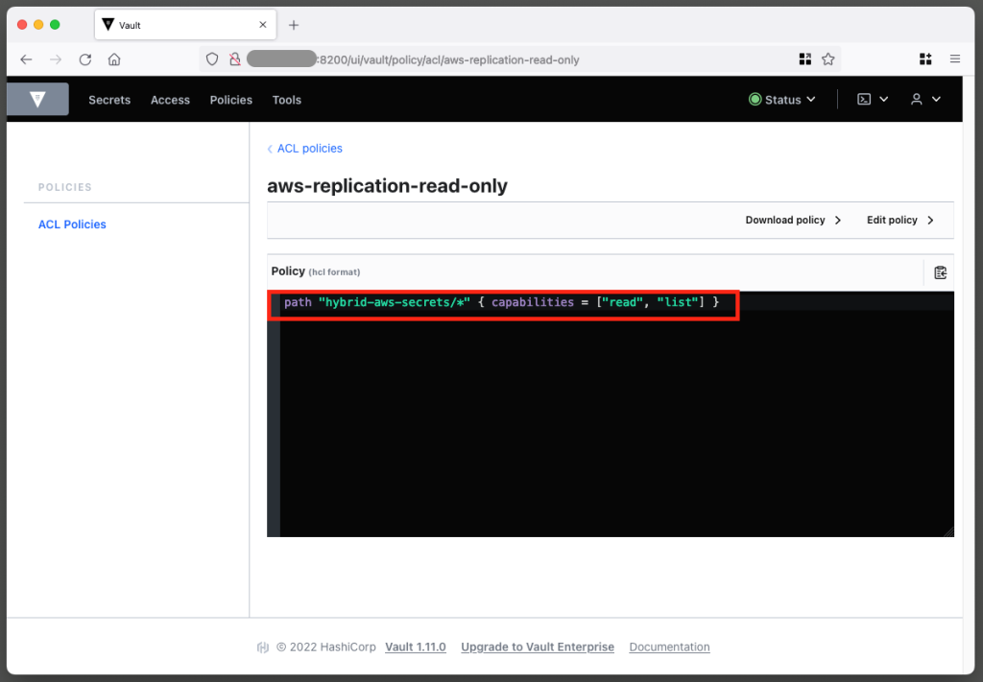
Task: Reload the page with the refresh icon
Action: (x=84, y=59)
